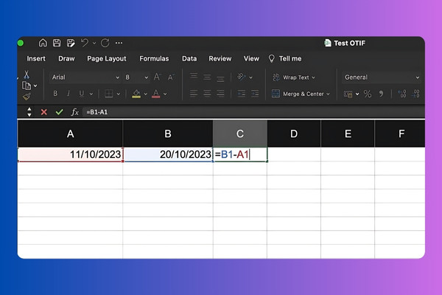This screenshot has height=295, width=442.
Task: Click in the formula bar showing =B1-A1
Action: (x=253, y=112)
